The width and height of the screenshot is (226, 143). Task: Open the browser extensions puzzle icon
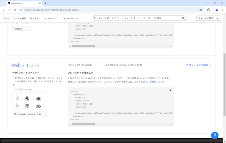(209, 10)
